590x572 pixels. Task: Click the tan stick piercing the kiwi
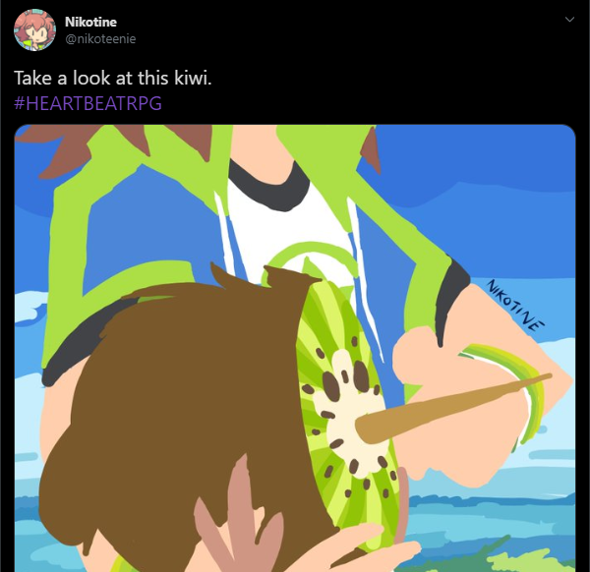point(451,408)
